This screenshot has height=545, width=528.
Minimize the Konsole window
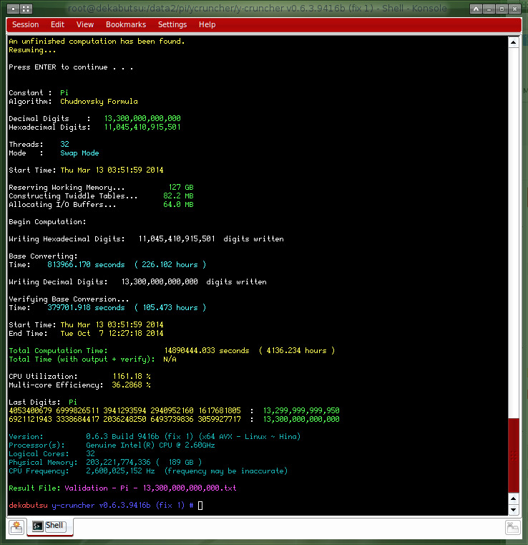point(490,9)
